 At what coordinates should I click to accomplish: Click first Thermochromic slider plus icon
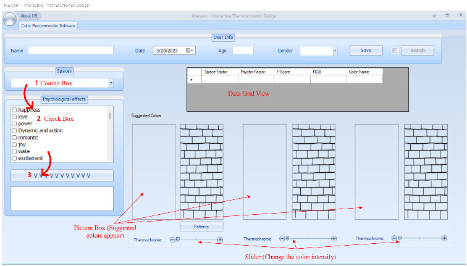point(220,239)
